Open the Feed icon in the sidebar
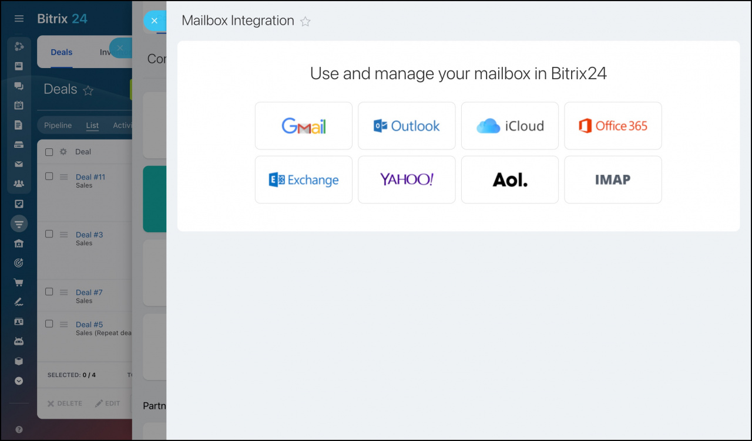 (x=19, y=66)
